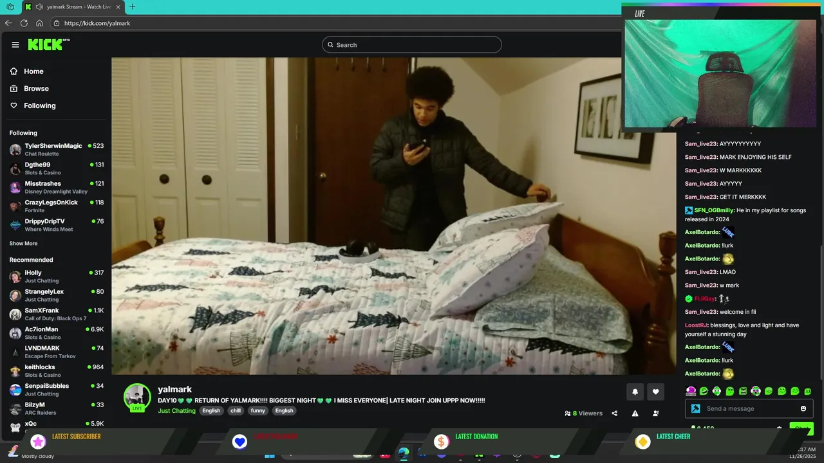Click yalmark channel name
The image size is (824, 463).
(174, 390)
